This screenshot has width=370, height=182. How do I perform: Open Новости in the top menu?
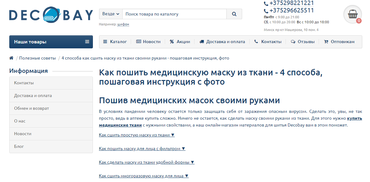click(148, 42)
